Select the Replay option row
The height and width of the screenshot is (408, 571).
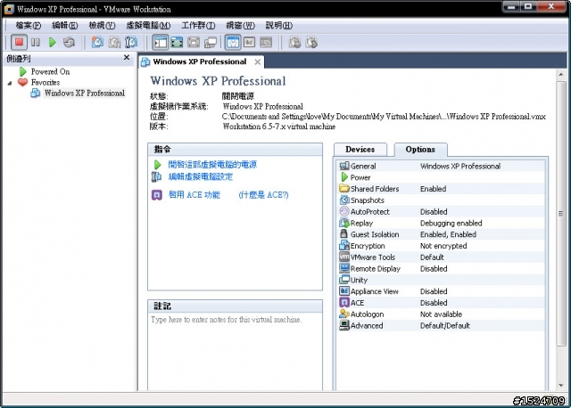tap(440, 223)
